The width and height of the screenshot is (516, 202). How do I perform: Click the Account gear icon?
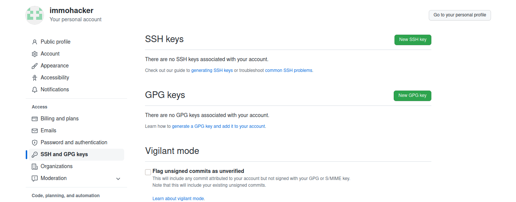35,54
